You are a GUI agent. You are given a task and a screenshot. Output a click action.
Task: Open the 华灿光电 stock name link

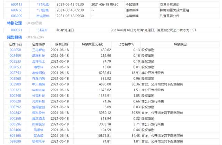pyautogui.click(x=39, y=90)
